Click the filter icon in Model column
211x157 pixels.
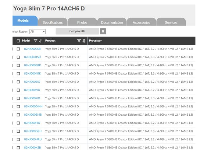[x=35, y=41]
